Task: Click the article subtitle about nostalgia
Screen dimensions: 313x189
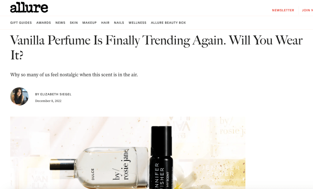Action: click(x=74, y=75)
